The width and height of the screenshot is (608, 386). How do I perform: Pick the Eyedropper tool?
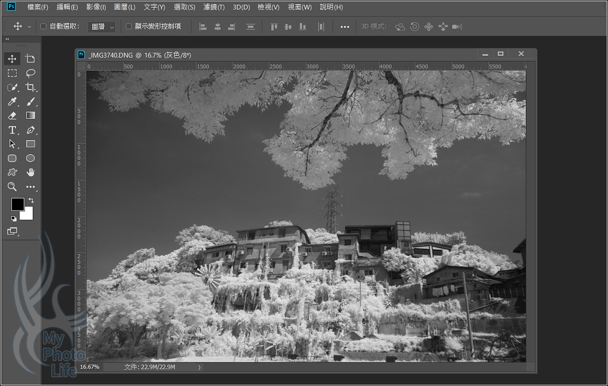tap(12, 102)
